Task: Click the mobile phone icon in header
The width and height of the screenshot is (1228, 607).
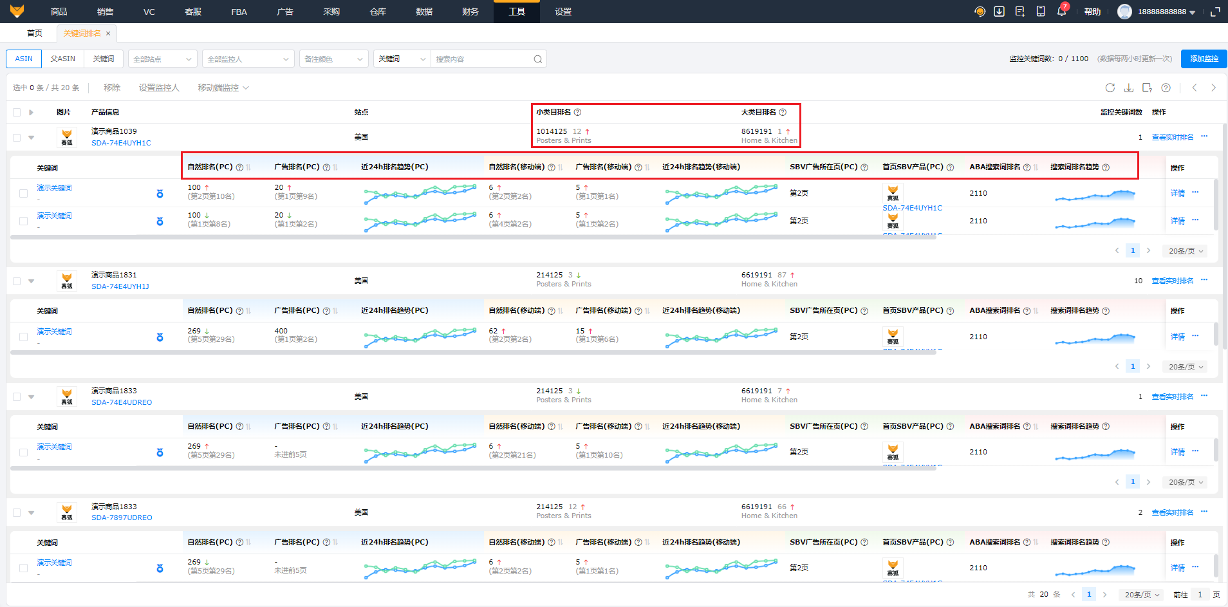Action: [1040, 12]
